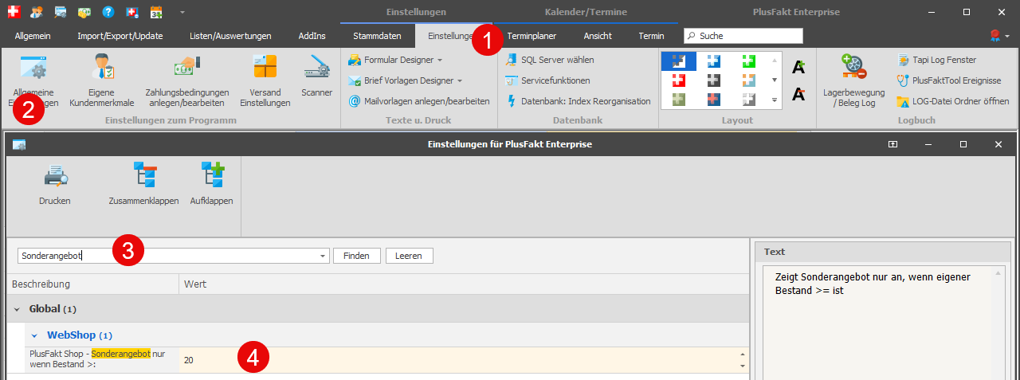Switch to the Listen/Auswertungen tab
The height and width of the screenshot is (380, 1020).
[230, 36]
